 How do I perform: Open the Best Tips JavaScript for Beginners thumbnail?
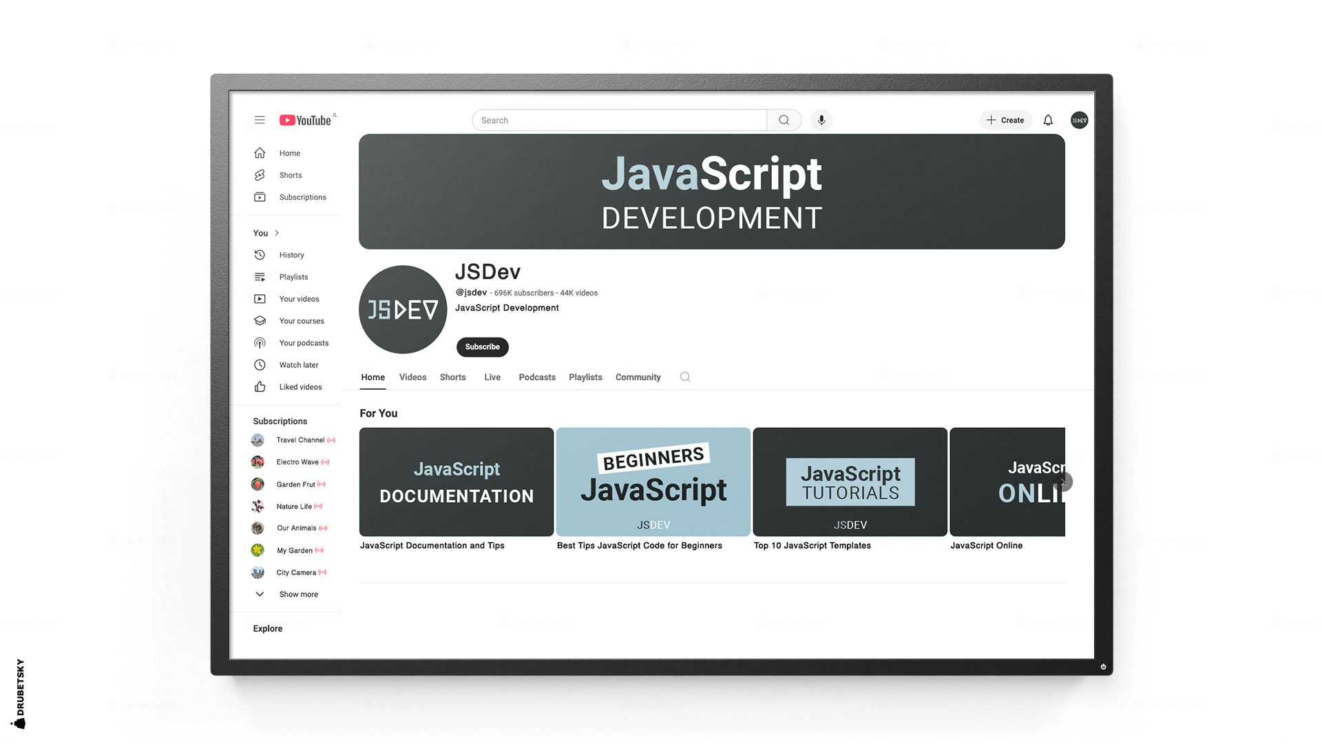point(653,482)
